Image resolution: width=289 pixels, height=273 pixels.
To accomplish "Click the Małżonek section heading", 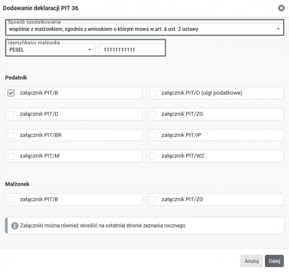I will pos(17,184).
